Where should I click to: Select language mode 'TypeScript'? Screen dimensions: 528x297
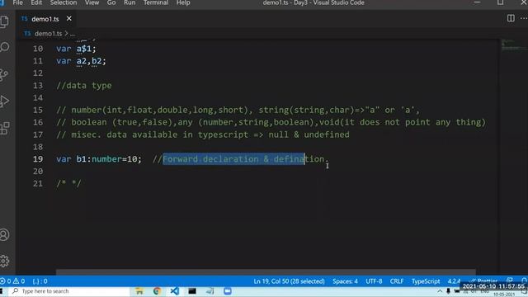pyautogui.click(x=426, y=280)
